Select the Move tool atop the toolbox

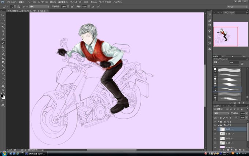[3, 15]
